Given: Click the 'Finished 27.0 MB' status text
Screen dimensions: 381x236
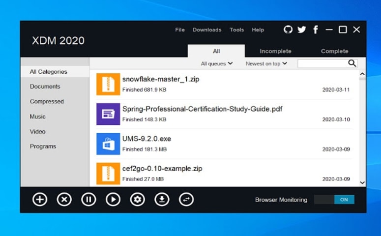Looking at the screenshot, I should coord(143,179).
